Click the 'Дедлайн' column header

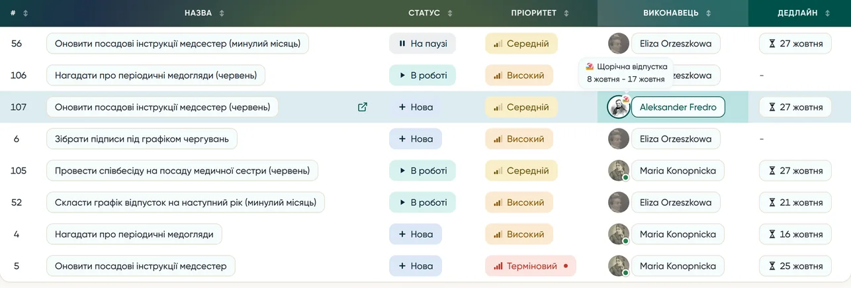(x=798, y=13)
